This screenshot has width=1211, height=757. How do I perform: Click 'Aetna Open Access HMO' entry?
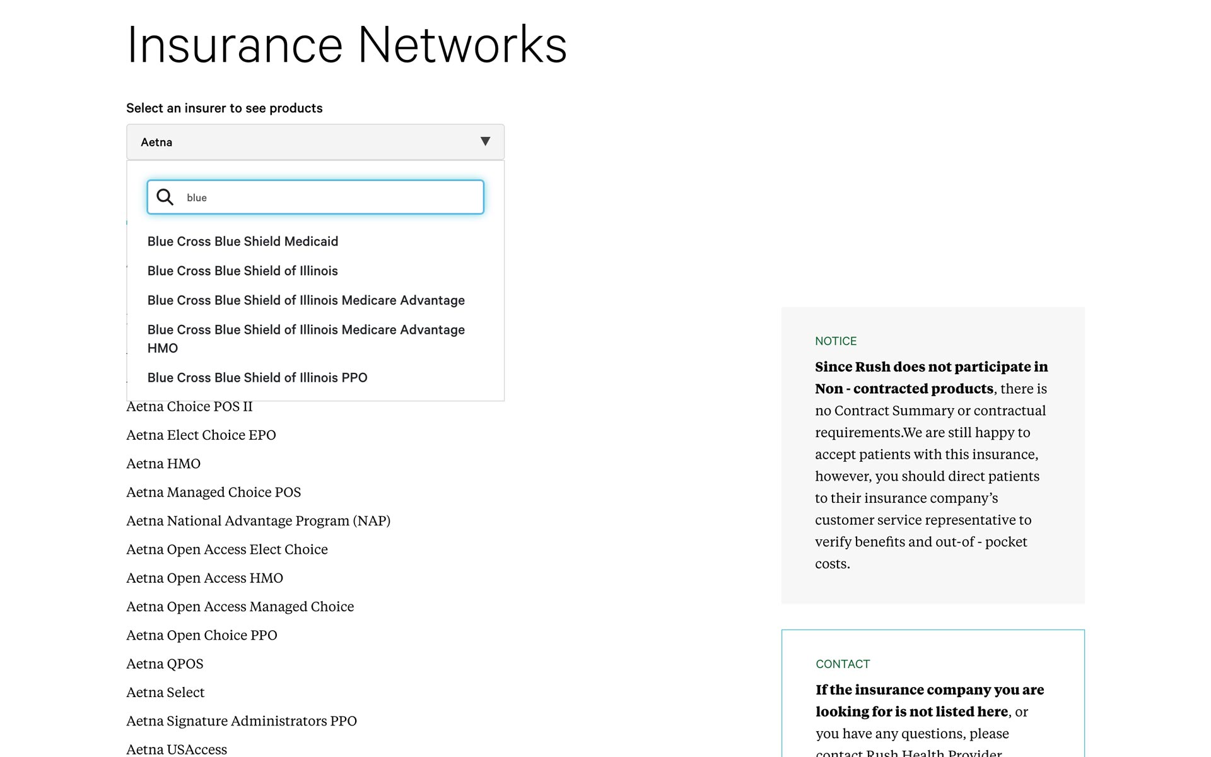coord(205,578)
